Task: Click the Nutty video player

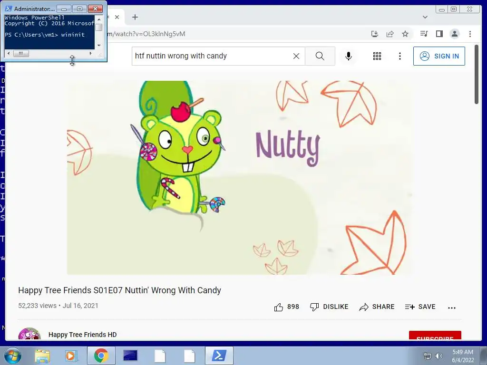Action: point(240,178)
